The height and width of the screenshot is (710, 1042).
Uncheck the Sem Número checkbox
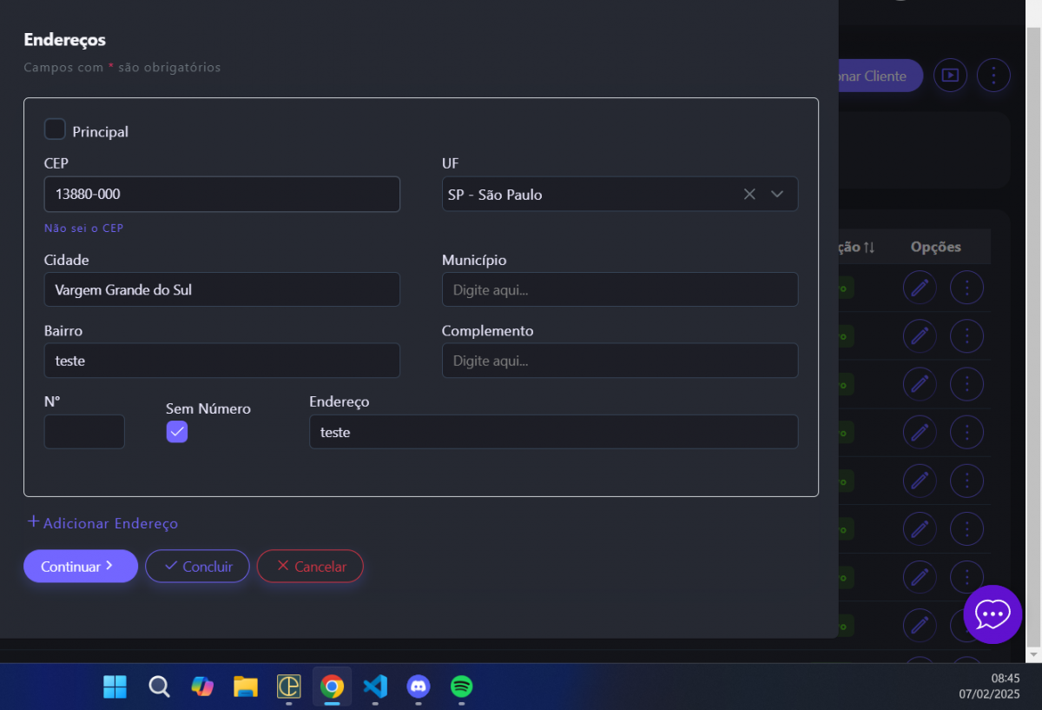tap(177, 432)
